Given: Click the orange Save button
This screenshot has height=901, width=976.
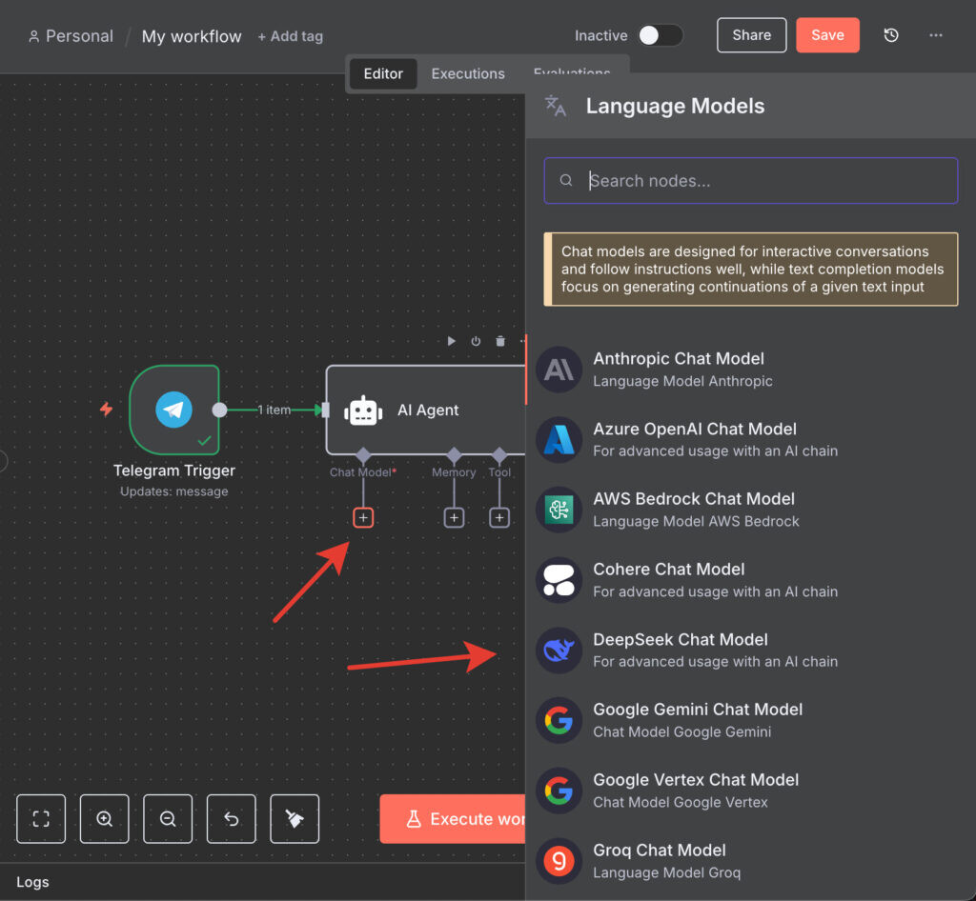Looking at the screenshot, I should (827, 35).
